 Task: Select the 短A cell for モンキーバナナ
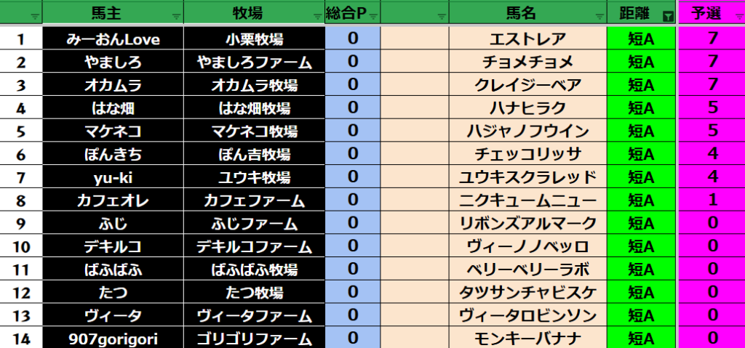[641, 338]
